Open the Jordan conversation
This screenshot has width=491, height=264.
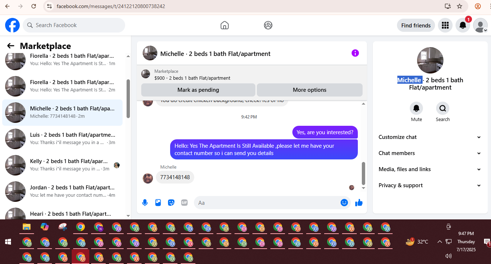(62, 192)
